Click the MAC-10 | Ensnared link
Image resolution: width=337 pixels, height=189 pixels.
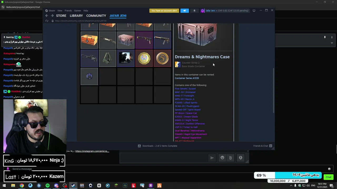(x=185, y=92)
